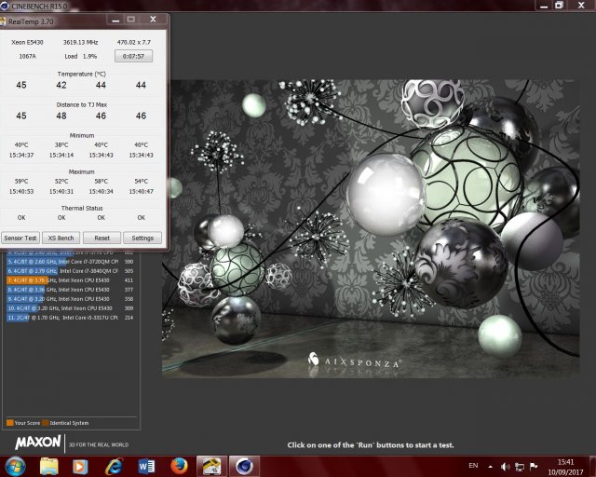Viewport: 596px width, 477px height.
Task: Switch to RealTemp in the taskbar
Action: click(x=212, y=465)
